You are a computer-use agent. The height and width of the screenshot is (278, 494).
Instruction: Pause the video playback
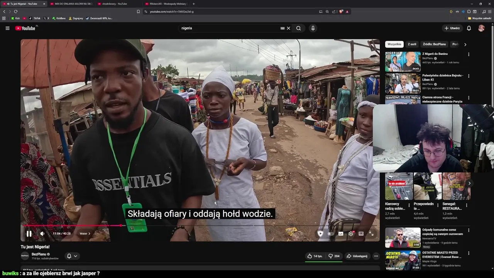pyautogui.click(x=29, y=234)
